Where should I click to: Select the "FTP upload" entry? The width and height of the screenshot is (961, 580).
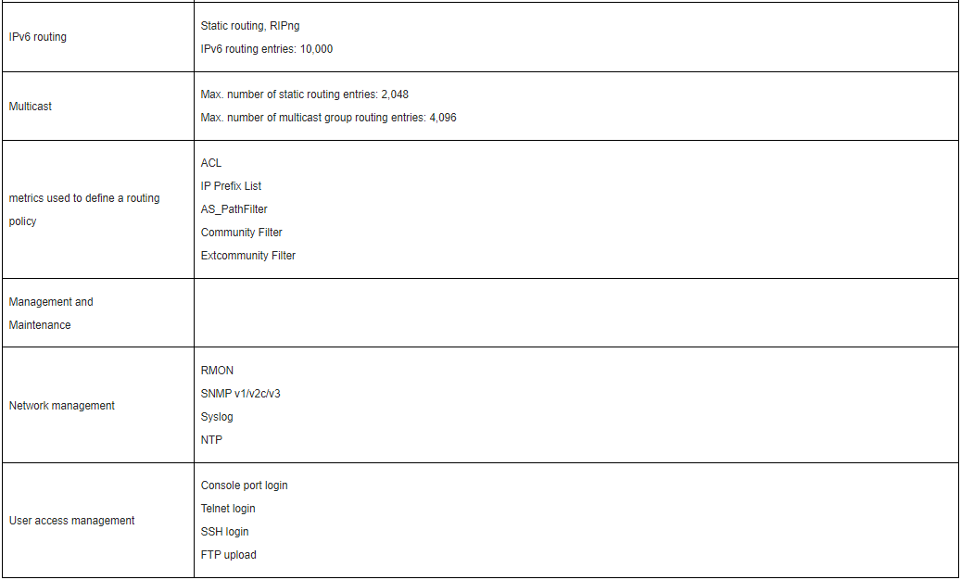[x=229, y=555]
